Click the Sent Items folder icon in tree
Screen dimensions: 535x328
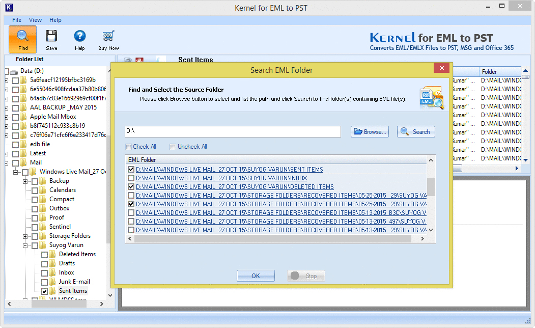pos(52,291)
